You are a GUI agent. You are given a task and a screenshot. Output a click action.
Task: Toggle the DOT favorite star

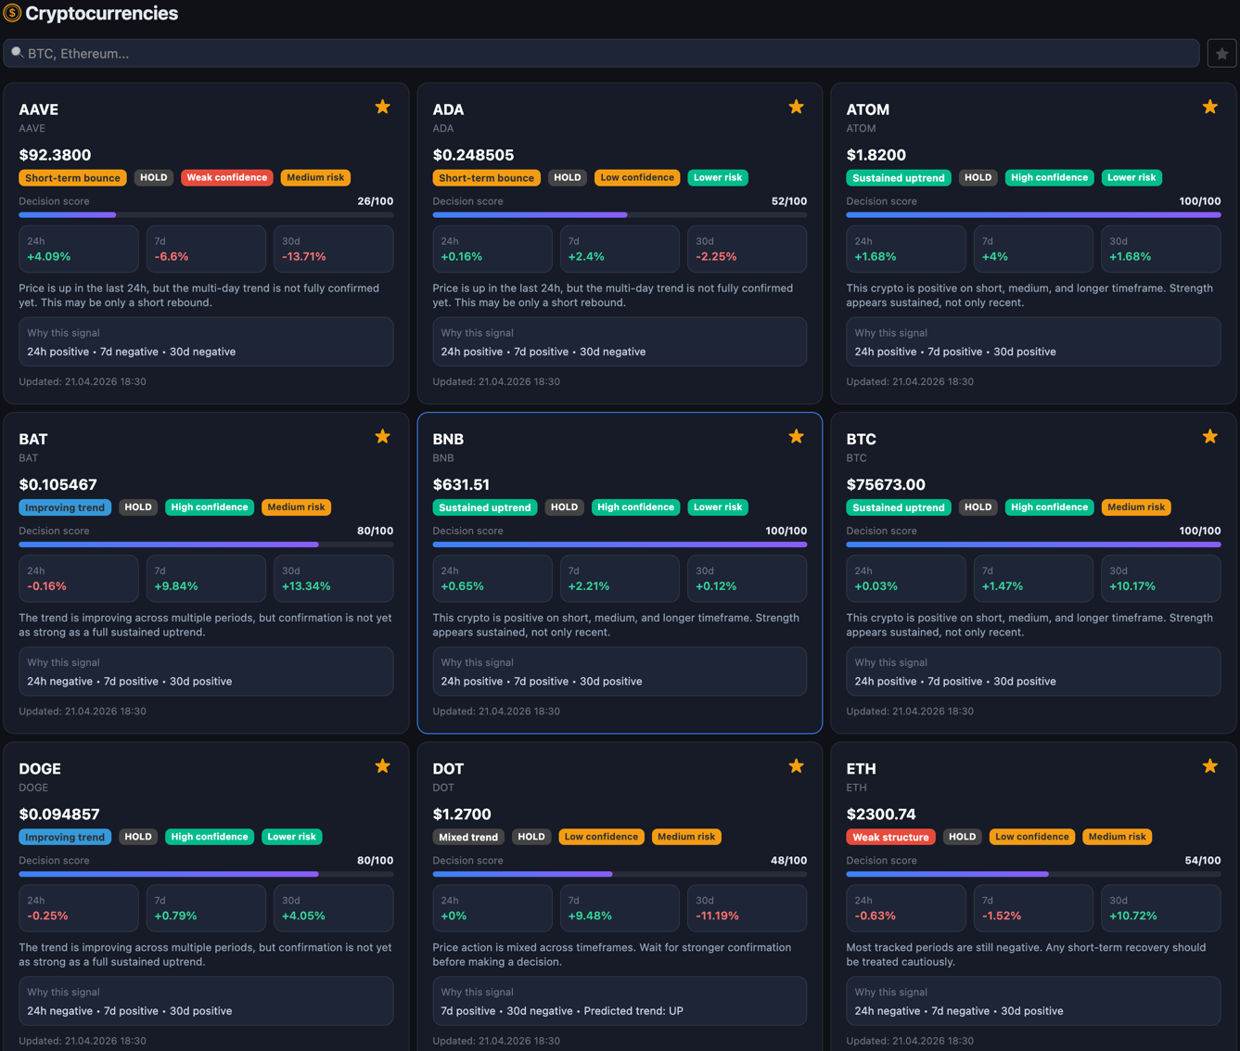tap(796, 766)
